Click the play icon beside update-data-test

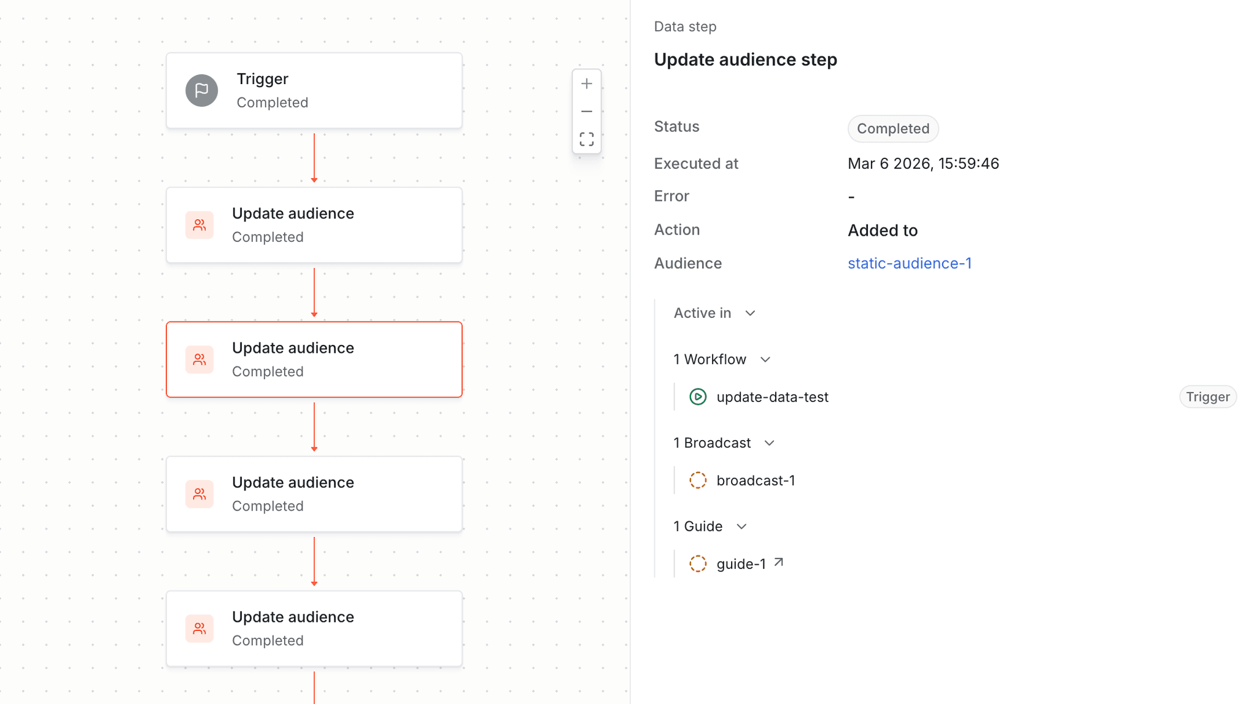tap(698, 396)
